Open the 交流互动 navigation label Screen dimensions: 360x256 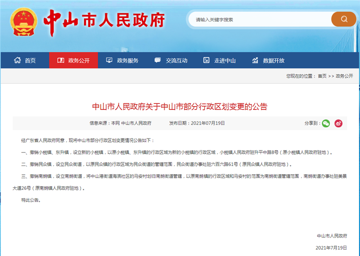[176, 61]
